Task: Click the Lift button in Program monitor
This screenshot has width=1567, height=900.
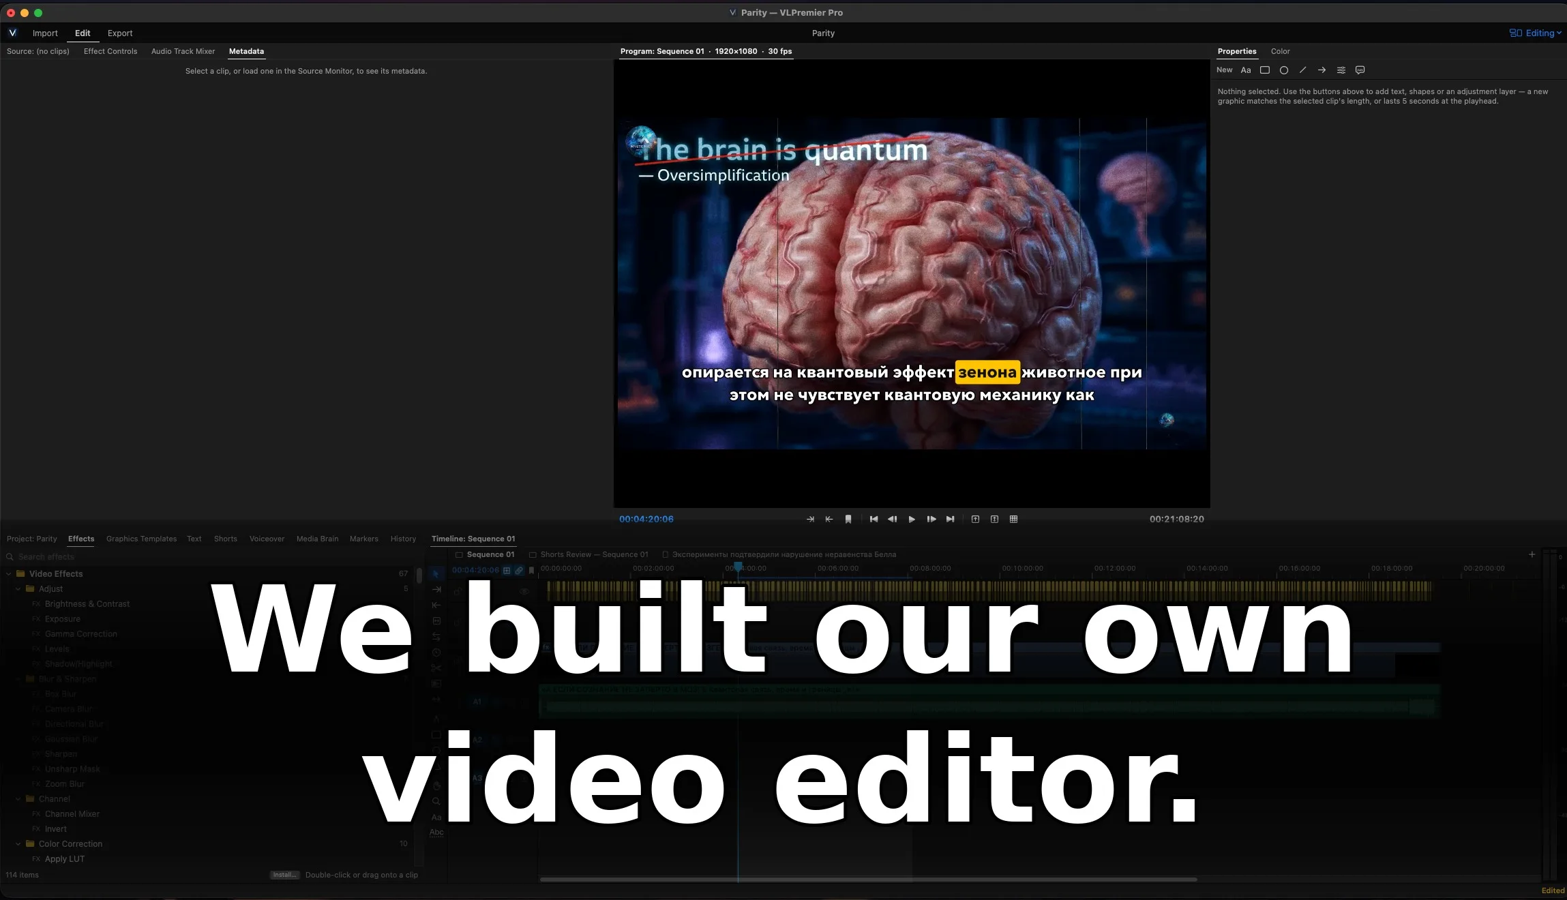Action: click(x=976, y=519)
